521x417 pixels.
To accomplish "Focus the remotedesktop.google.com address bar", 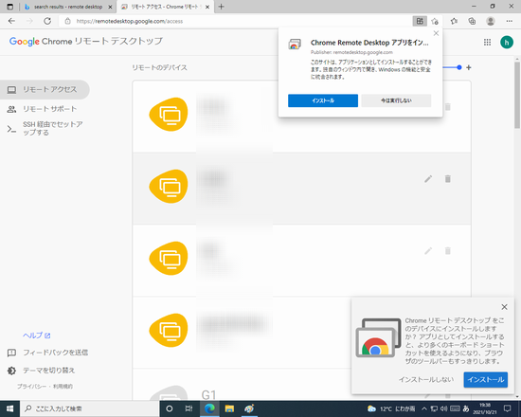I will [233, 21].
